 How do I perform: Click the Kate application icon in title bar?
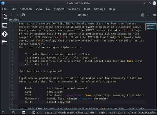3,3
